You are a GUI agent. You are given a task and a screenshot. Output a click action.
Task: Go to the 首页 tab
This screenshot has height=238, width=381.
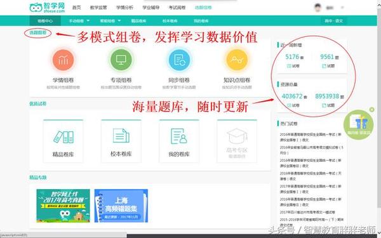click(77, 8)
